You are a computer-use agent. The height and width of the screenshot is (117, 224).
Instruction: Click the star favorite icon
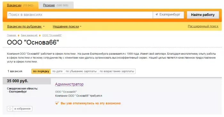(x=10, y=109)
